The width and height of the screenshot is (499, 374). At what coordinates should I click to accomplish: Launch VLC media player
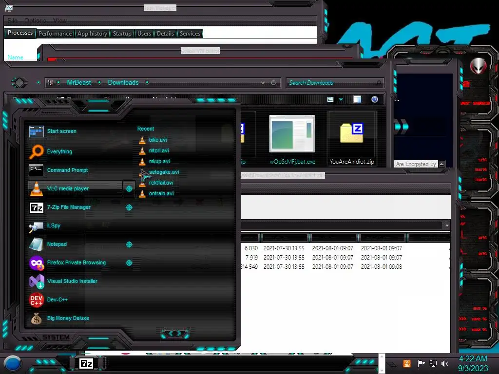tap(76, 188)
